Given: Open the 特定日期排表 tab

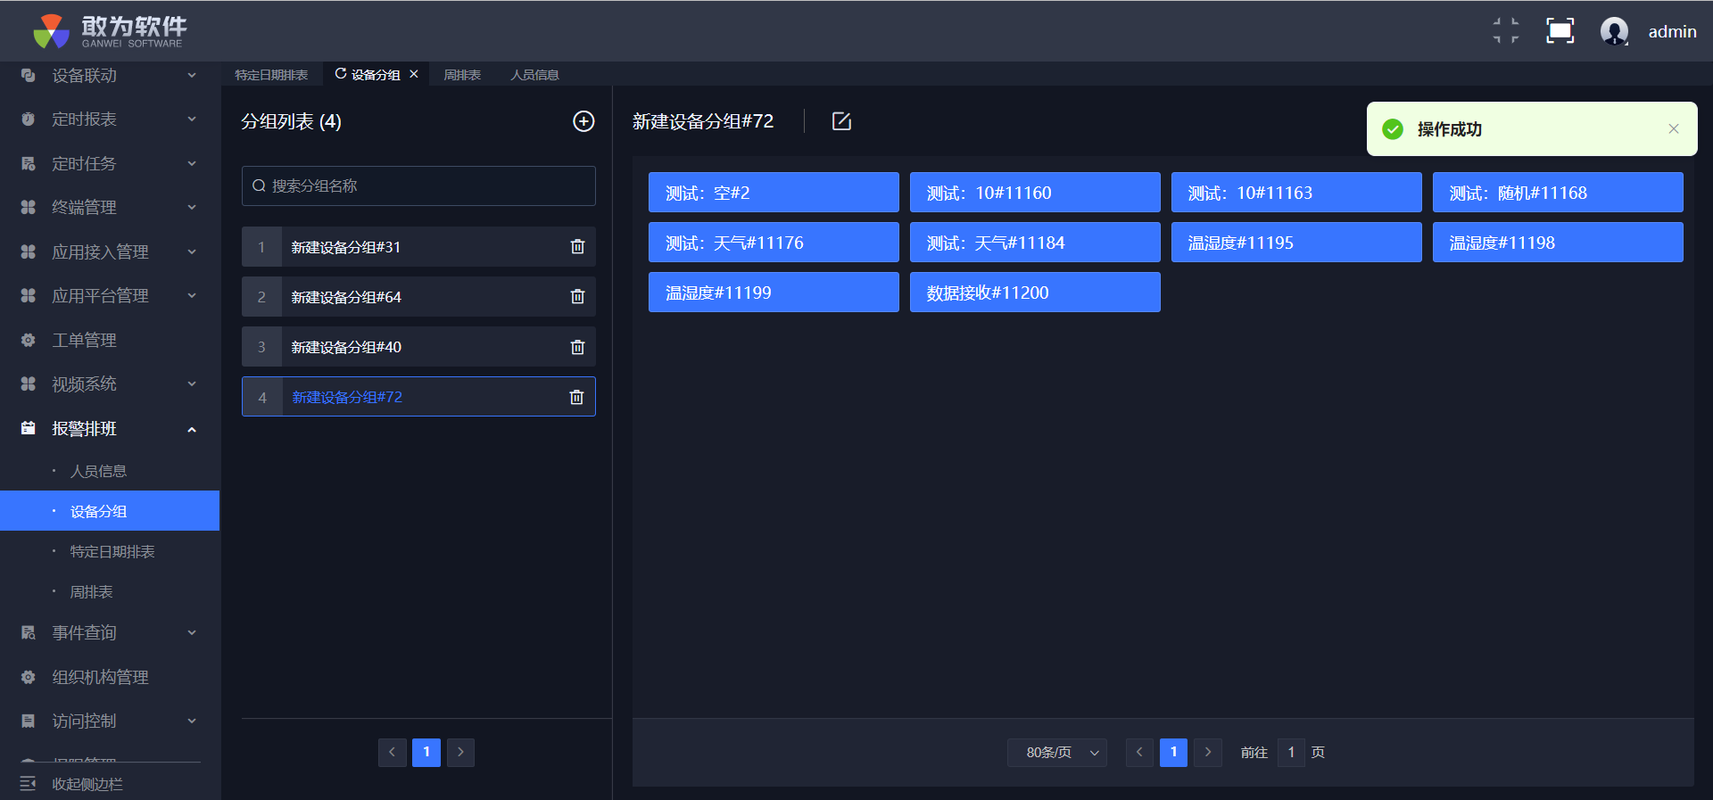Looking at the screenshot, I should click(x=271, y=75).
